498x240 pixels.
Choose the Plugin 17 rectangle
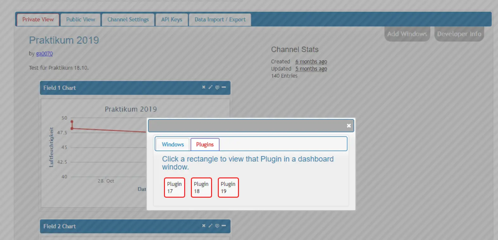(174, 188)
